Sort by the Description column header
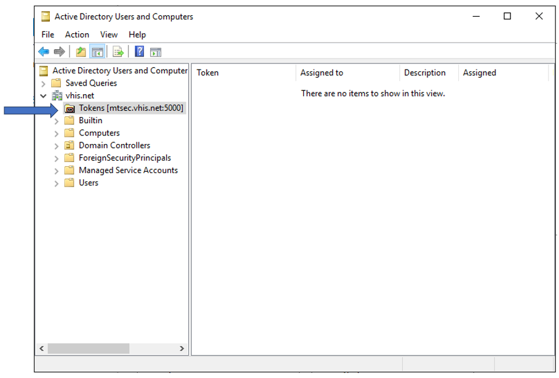This screenshot has width=559, height=378. (x=429, y=73)
